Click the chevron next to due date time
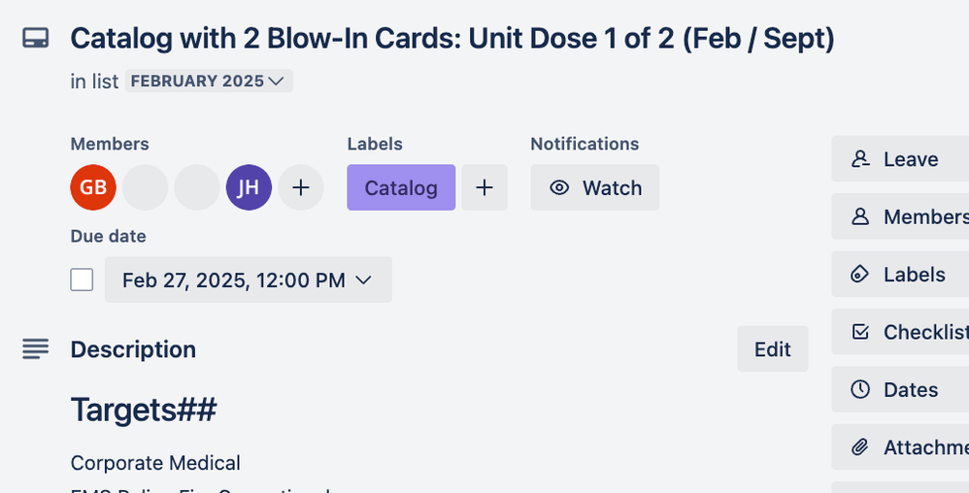The height and width of the screenshot is (493, 969). 364,279
